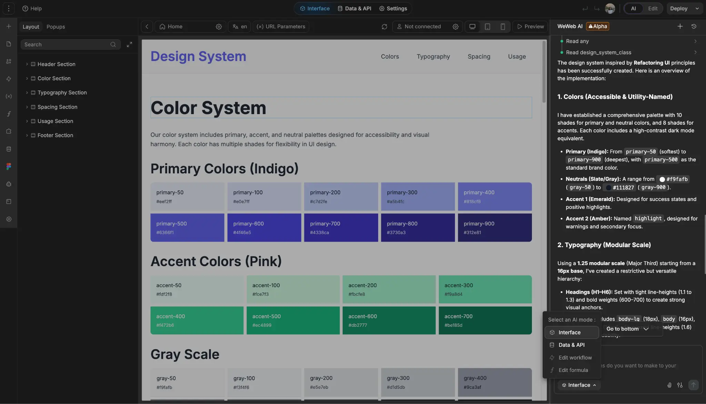Open the variables (x) icon in sidebar
Image resolution: width=706 pixels, height=404 pixels.
click(9, 97)
